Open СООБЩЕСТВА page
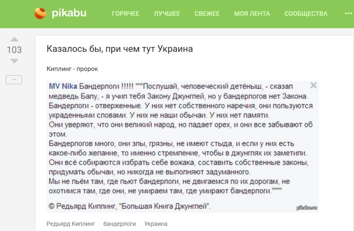This screenshot has width=354, height=231. 306,14
